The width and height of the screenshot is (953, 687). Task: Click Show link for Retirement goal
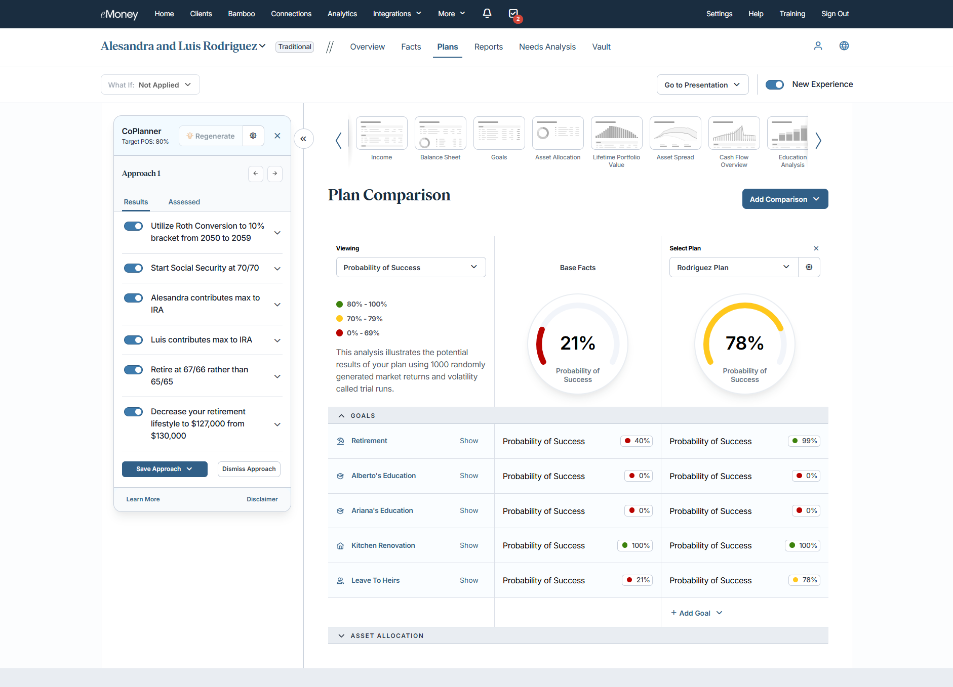pyautogui.click(x=469, y=441)
